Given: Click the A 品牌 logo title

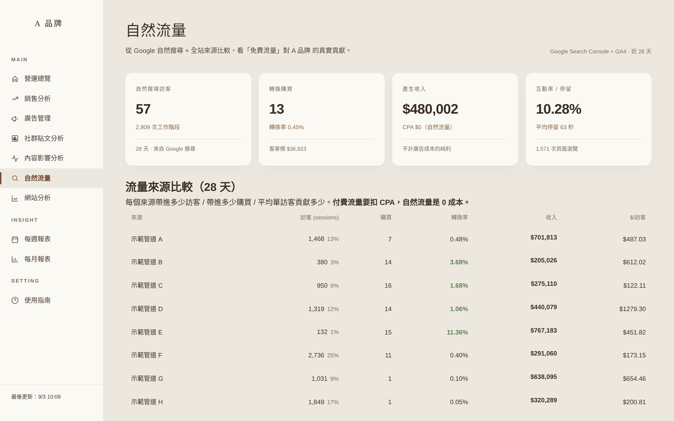Looking at the screenshot, I should pos(48,24).
